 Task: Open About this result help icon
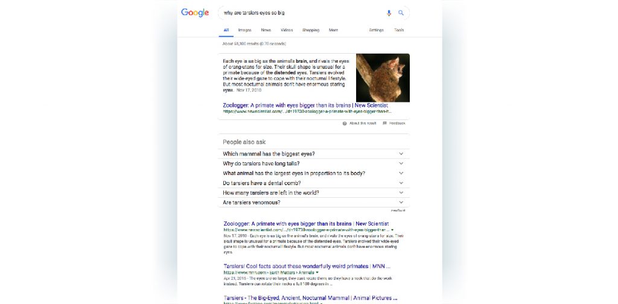click(x=345, y=123)
